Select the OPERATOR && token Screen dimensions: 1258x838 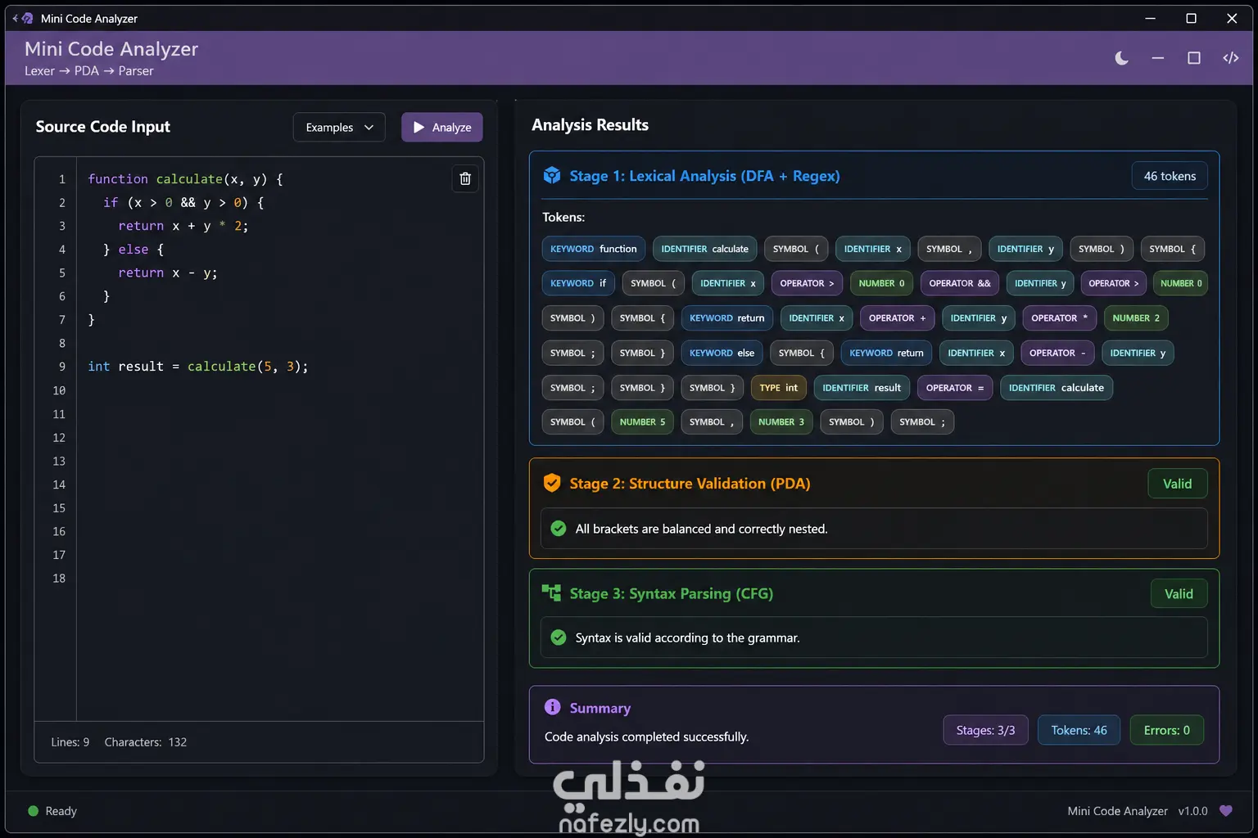click(x=960, y=283)
